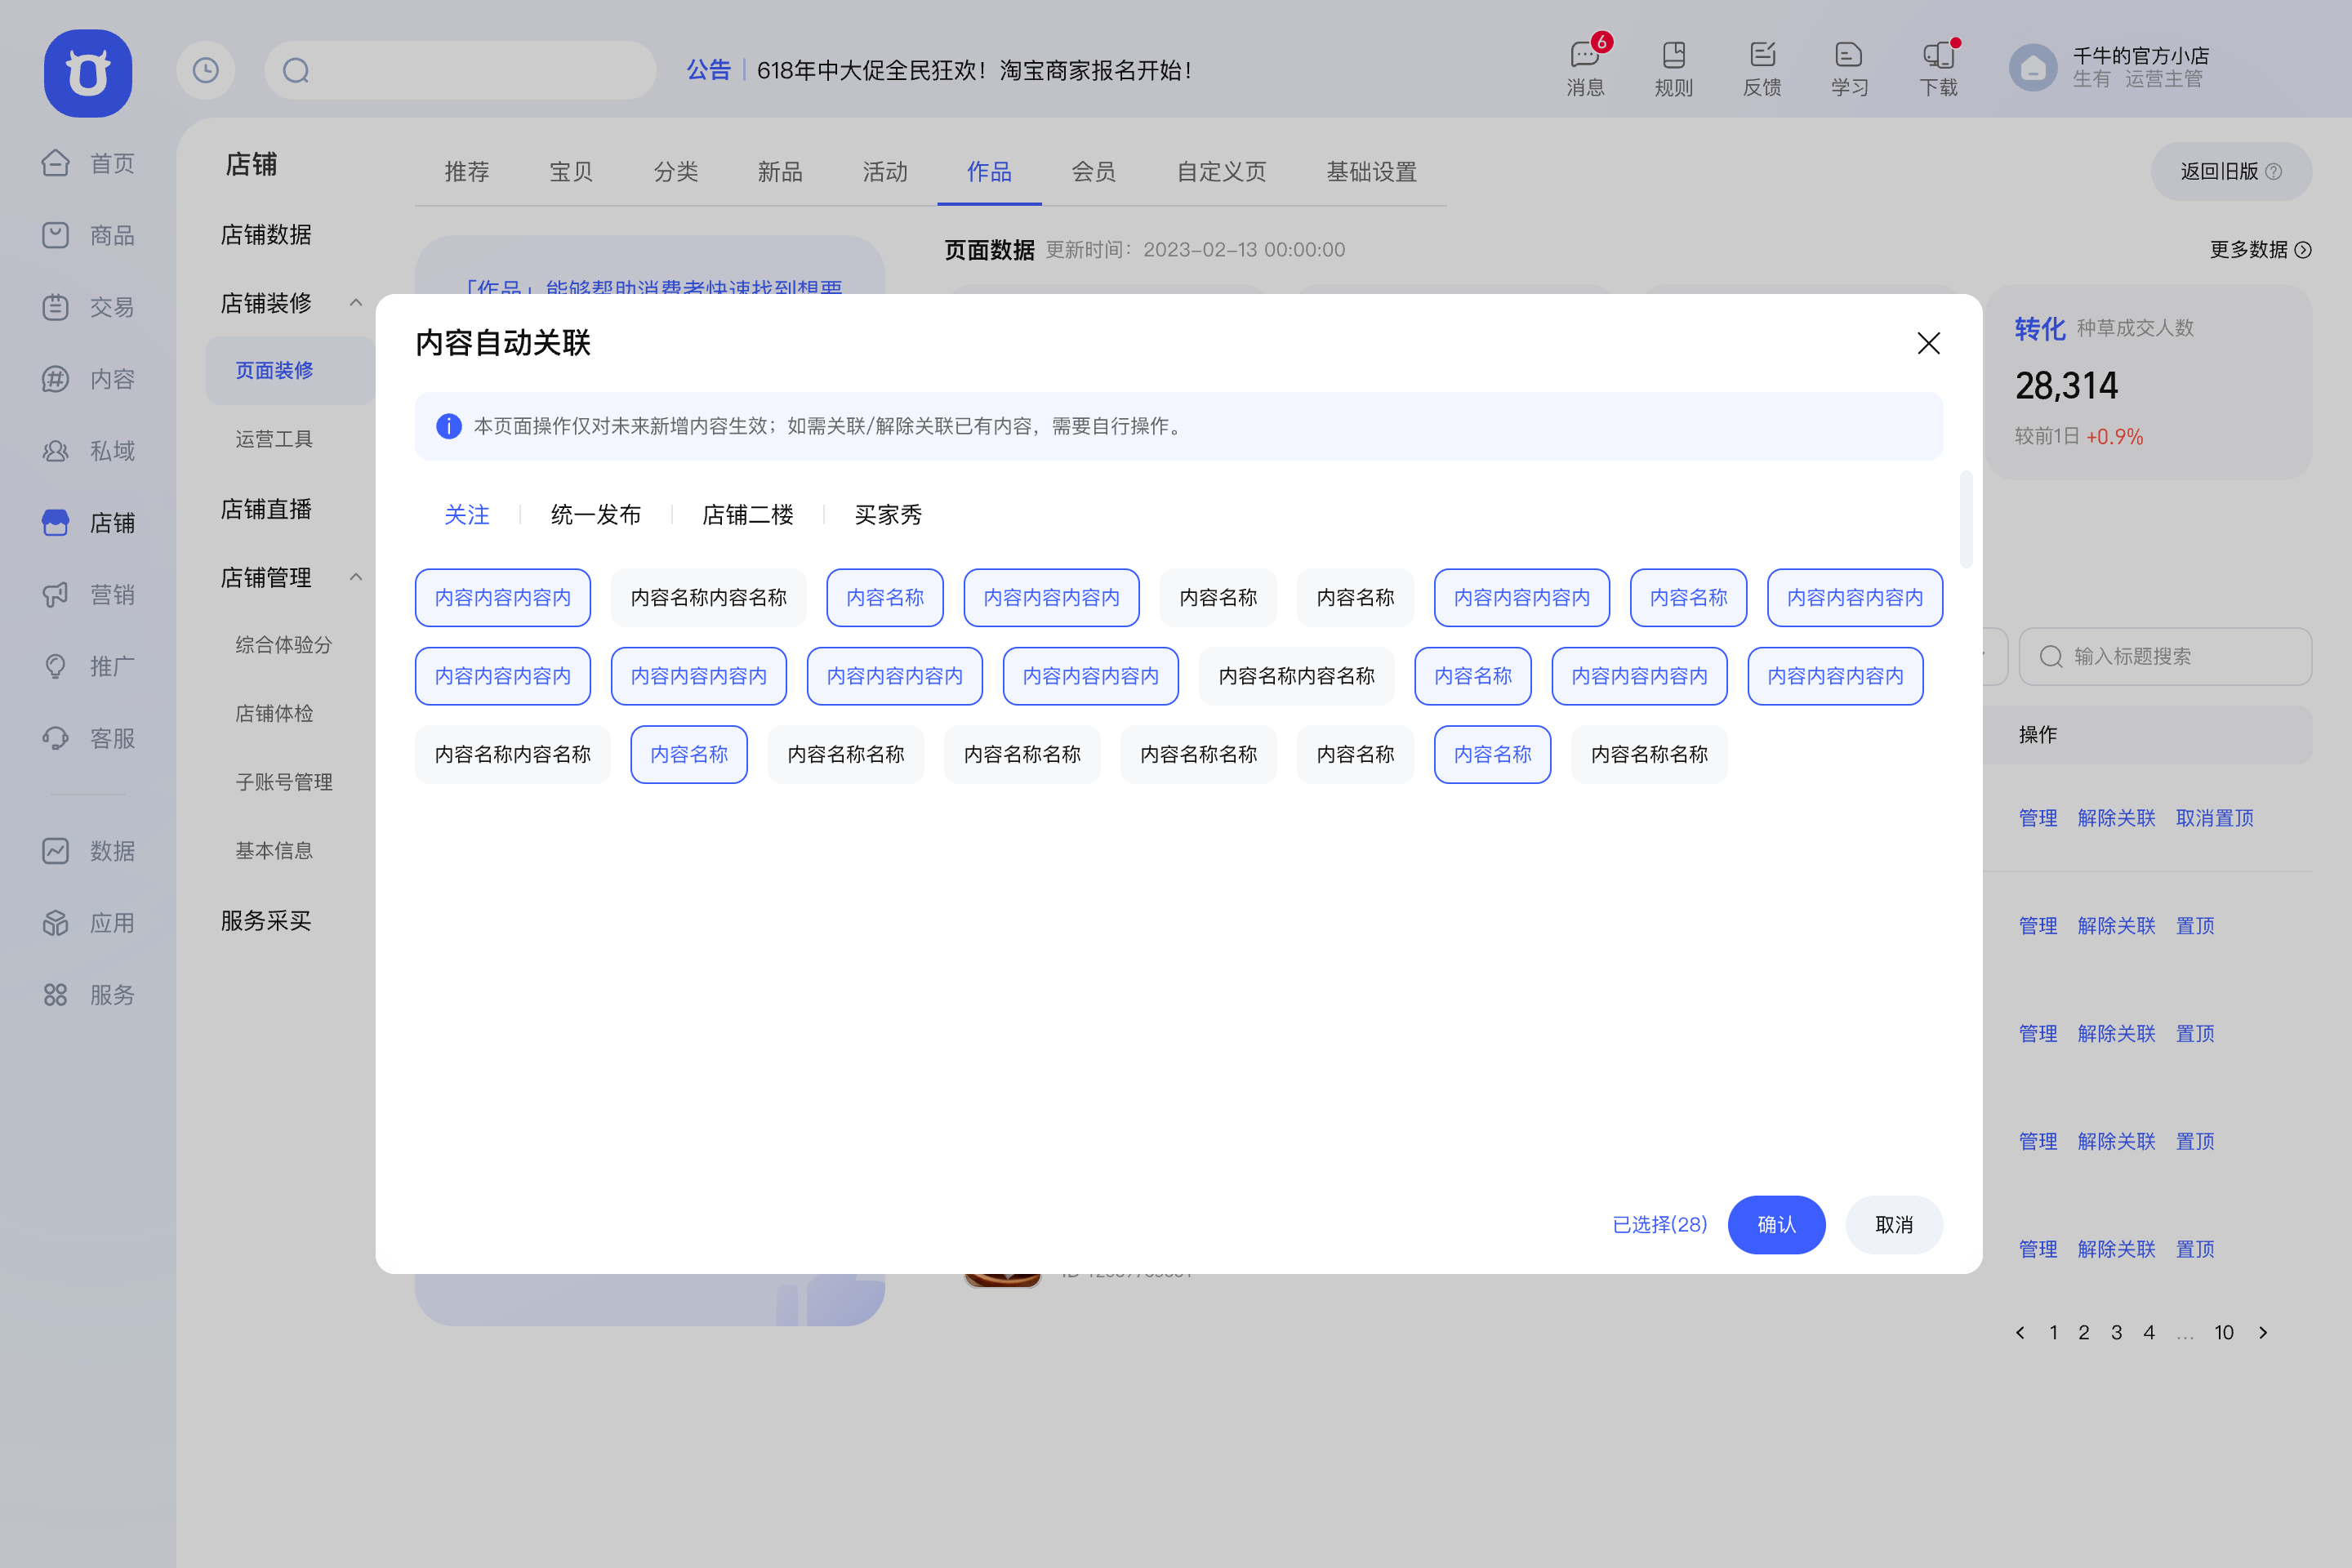Open 子账号管理 in store menu
This screenshot has width=2352, height=1568.
click(284, 782)
